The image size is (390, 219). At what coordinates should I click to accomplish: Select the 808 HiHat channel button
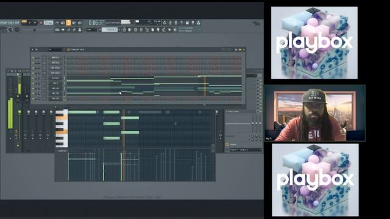point(55,68)
